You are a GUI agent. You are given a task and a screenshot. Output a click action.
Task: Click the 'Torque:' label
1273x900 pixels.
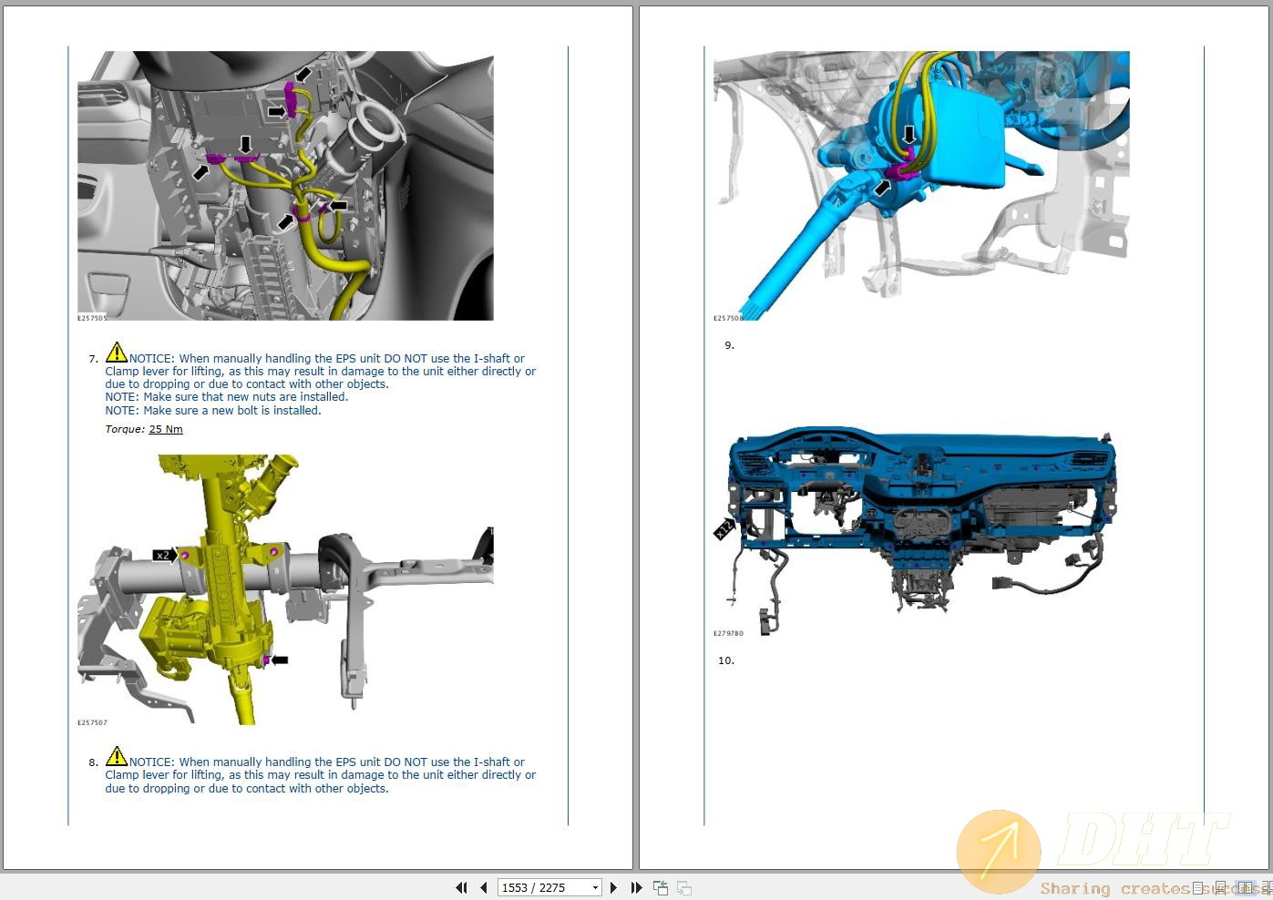[x=125, y=429]
